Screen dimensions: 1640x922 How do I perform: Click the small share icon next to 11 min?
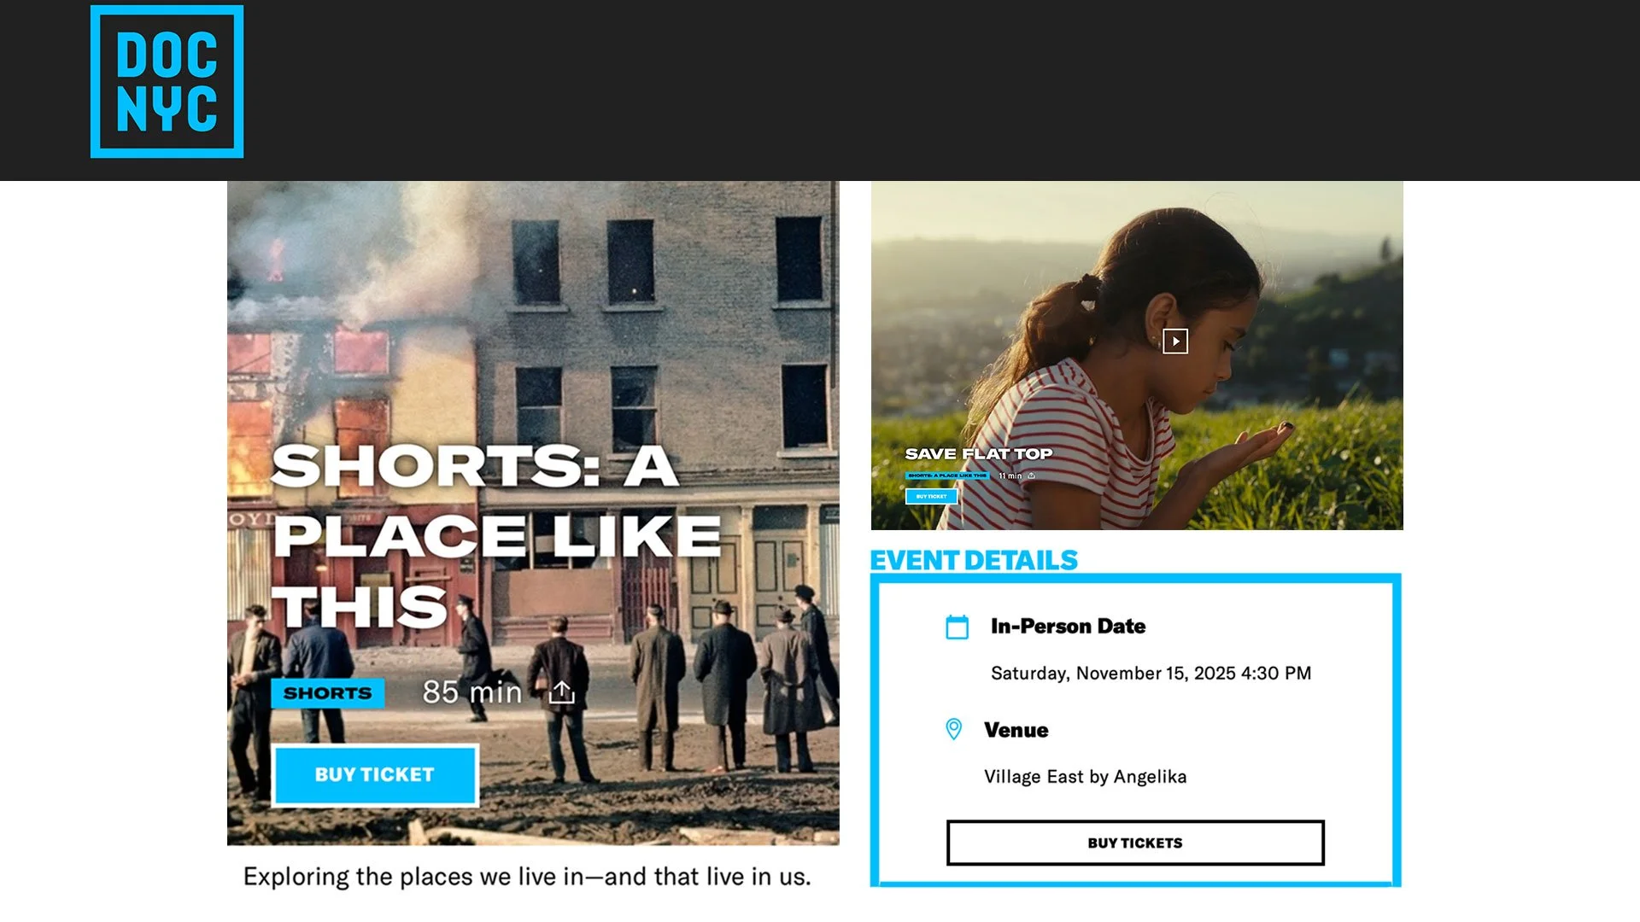point(1031,476)
